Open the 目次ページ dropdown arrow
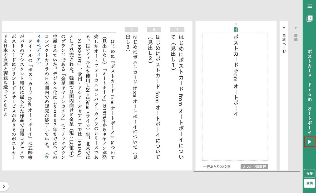The image size is (316, 193). click(283, 28)
